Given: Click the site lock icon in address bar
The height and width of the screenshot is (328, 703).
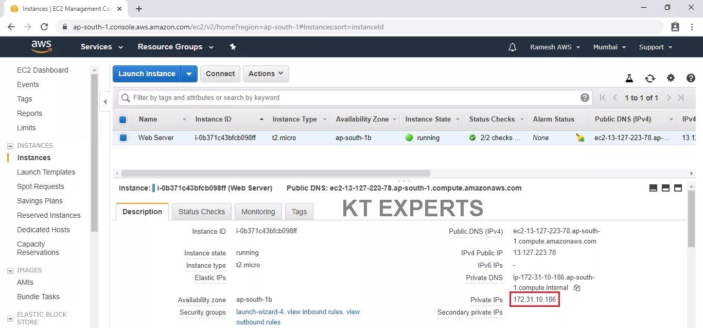Looking at the screenshot, I should [x=64, y=27].
